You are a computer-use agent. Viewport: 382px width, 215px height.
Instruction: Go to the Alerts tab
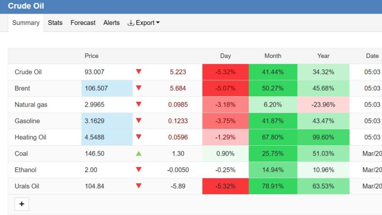tap(111, 23)
